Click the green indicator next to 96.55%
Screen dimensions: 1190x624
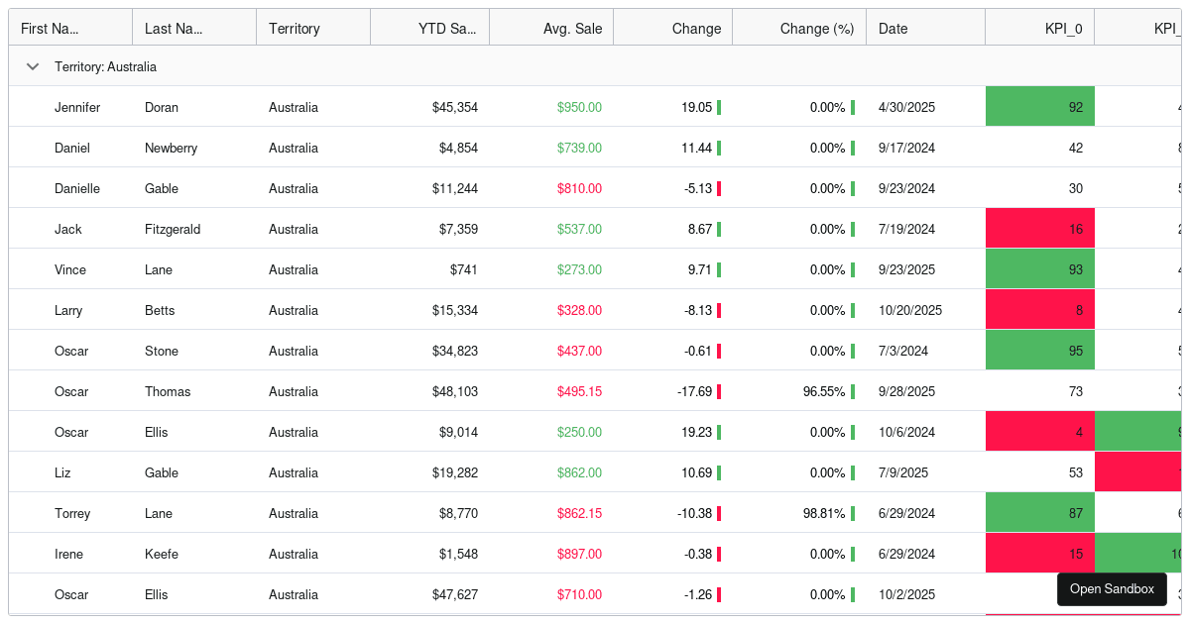click(853, 390)
